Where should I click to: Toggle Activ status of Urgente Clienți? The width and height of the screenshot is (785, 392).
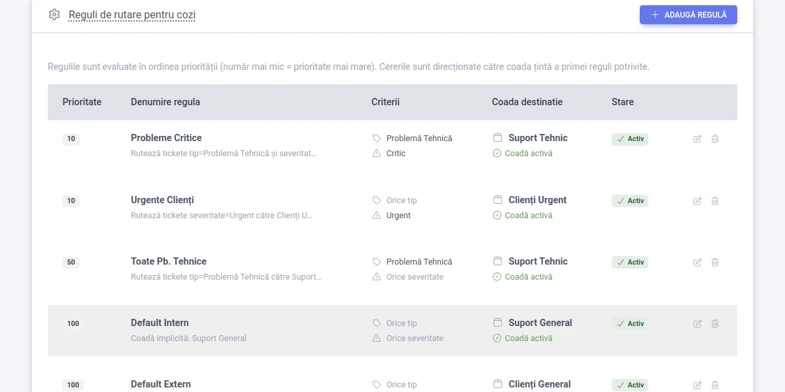tap(630, 201)
